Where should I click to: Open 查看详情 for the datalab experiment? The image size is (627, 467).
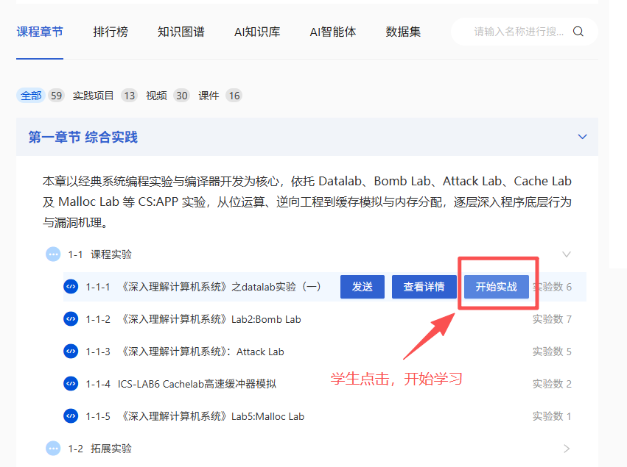tap(424, 287)
